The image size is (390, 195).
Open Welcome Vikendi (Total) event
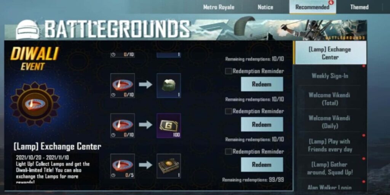[x=330, y=99]
